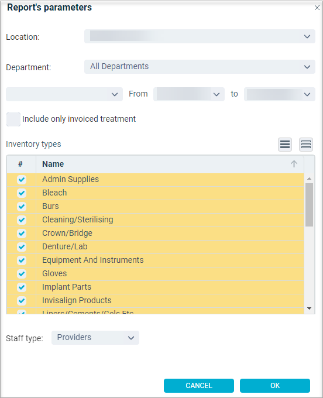Enable Include only invoiced treatment
The width and height of the screenshot is (323, 398).
click(x=13, y=119)
